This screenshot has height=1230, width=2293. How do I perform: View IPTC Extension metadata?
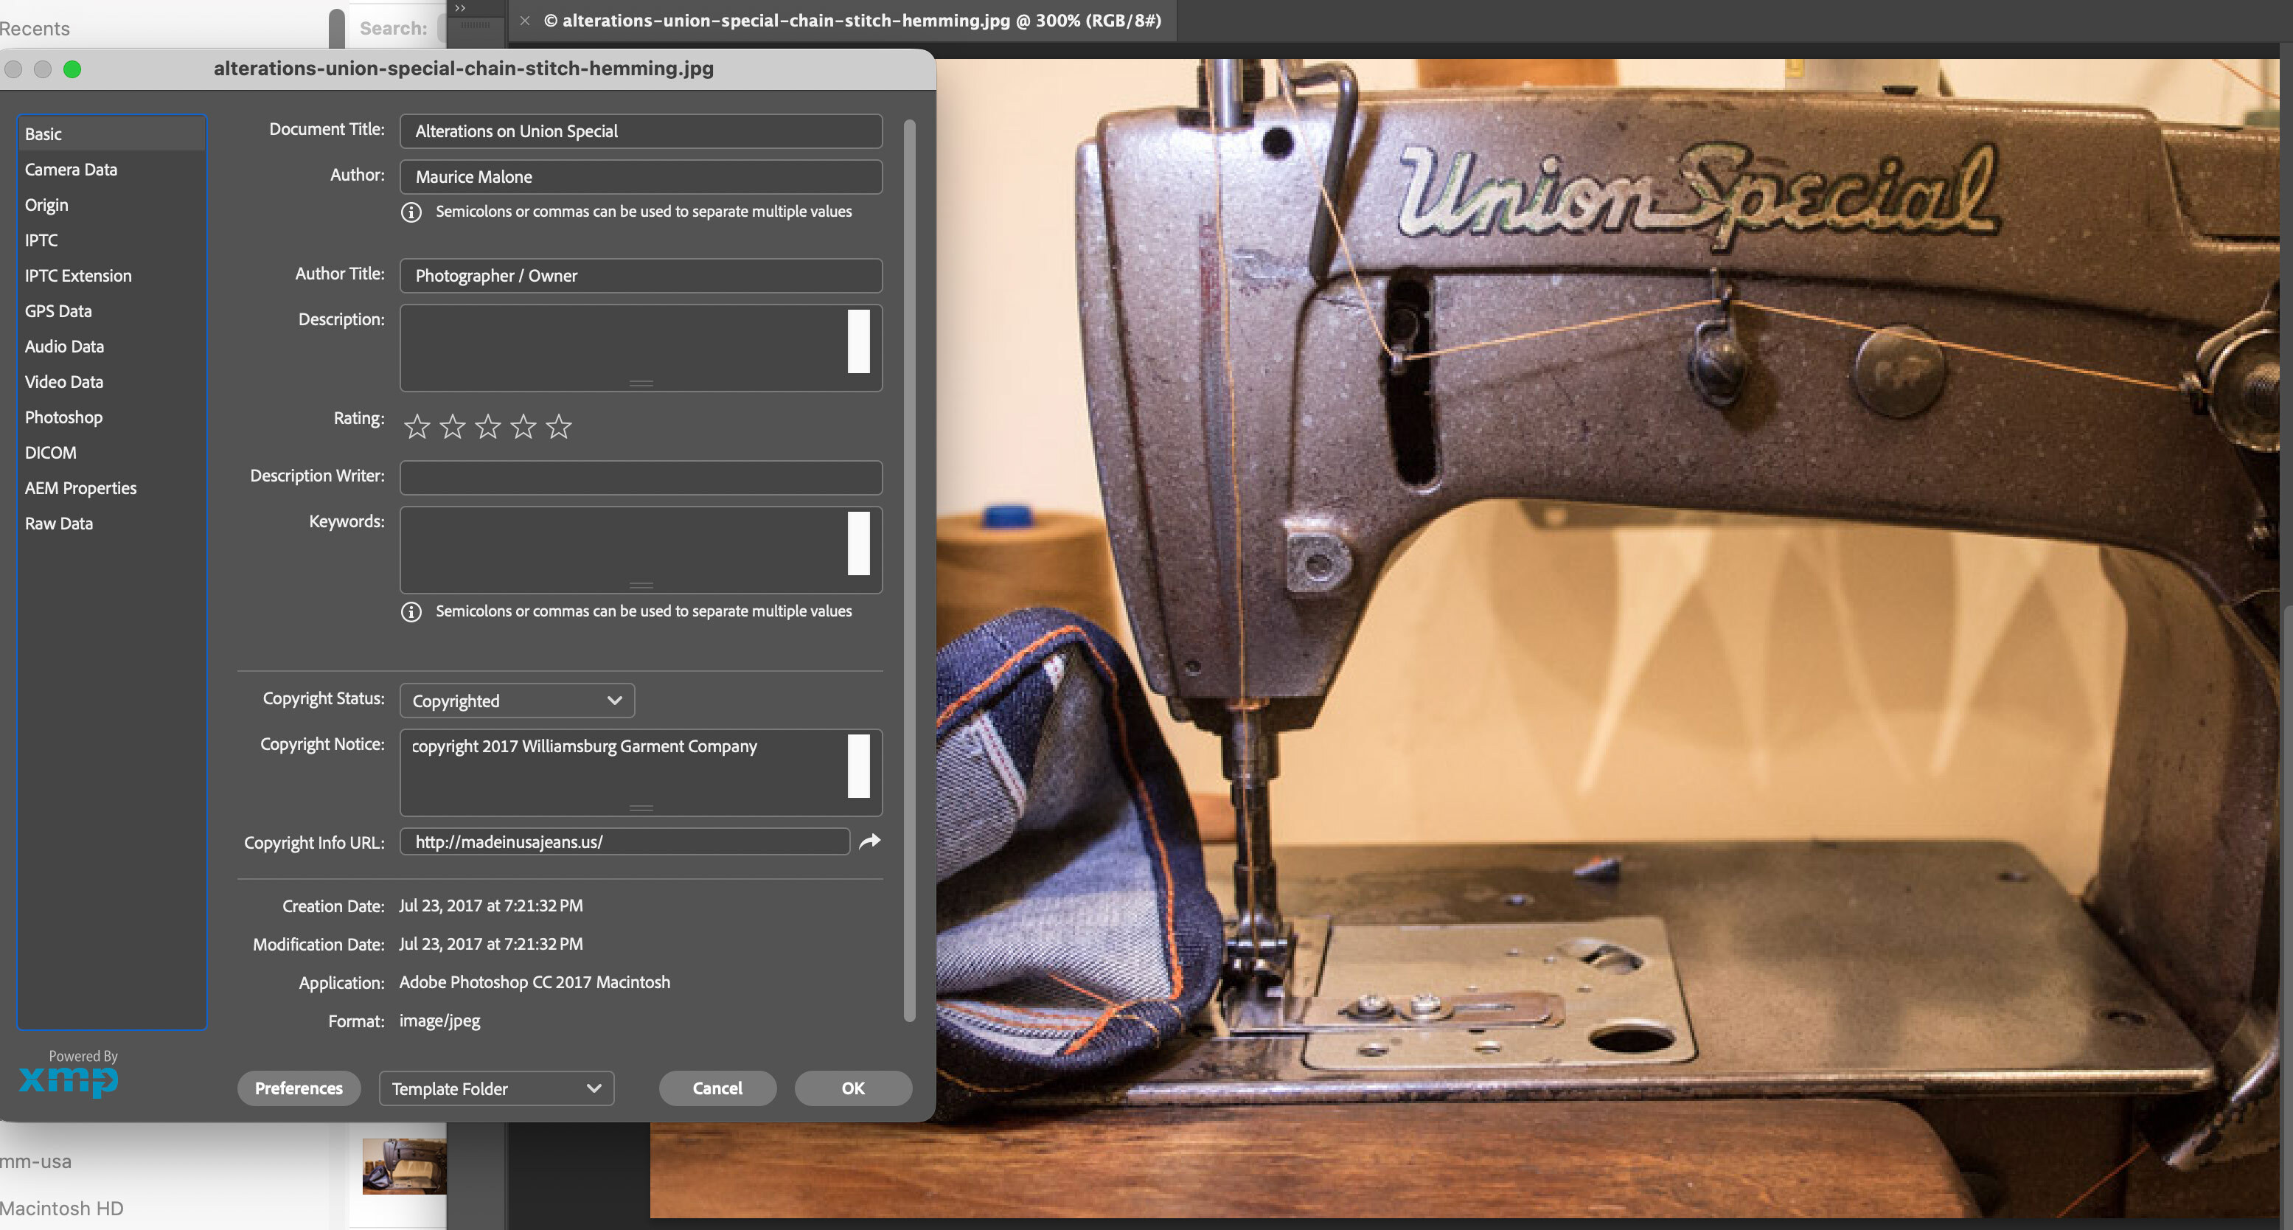(x=78, y=275)
